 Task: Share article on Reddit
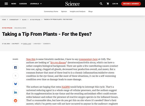coord(16,101)
